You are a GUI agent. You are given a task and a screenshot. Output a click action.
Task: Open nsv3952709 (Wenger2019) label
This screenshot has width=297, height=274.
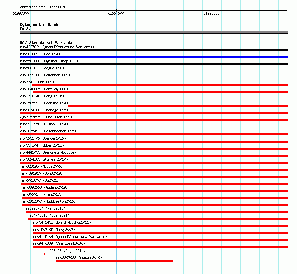[x=43, y=138]
